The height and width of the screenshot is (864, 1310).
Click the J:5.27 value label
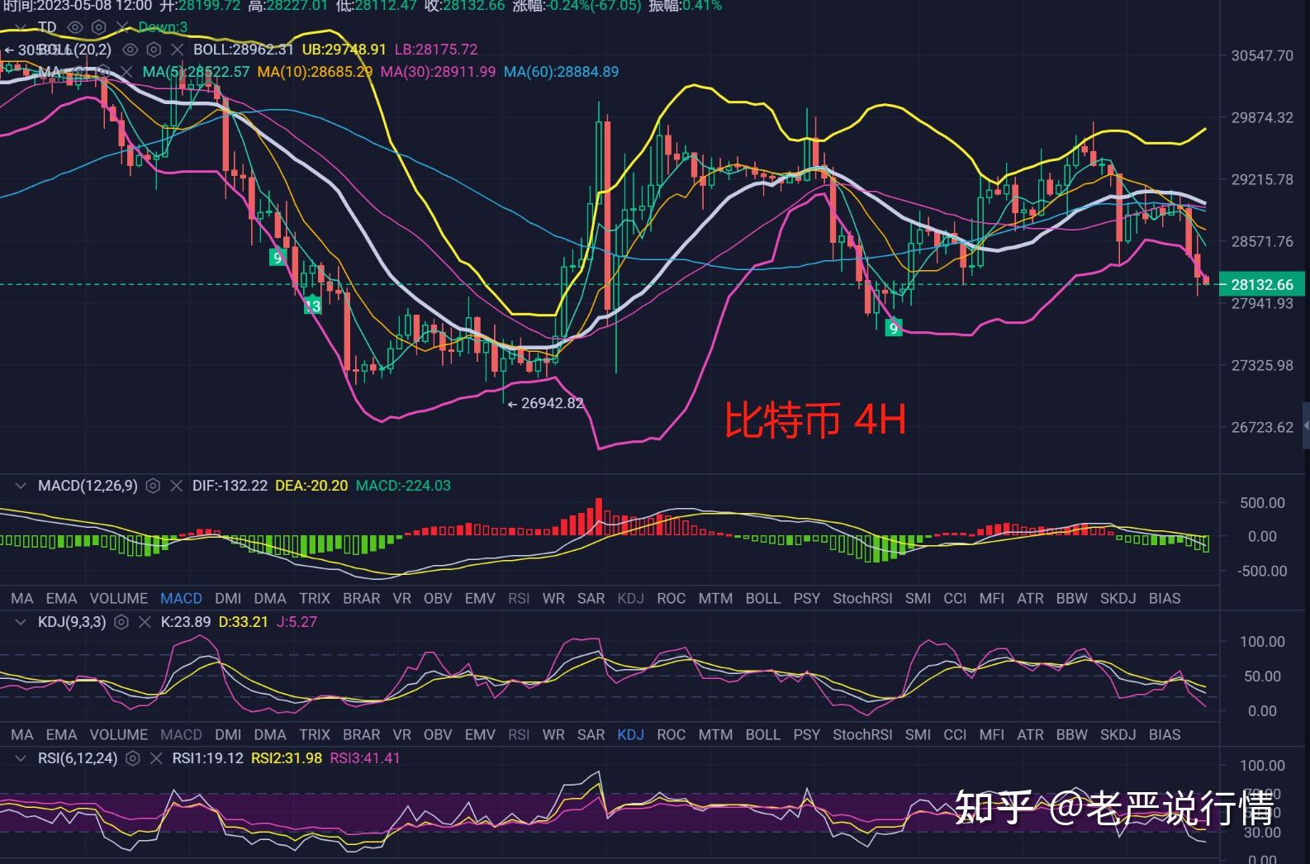tap(297, 622)
